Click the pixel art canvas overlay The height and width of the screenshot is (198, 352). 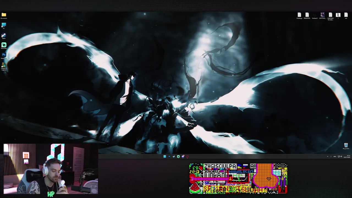(x=238, y=178)
